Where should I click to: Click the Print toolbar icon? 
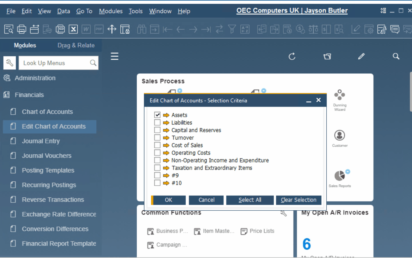tap(21, 29)
